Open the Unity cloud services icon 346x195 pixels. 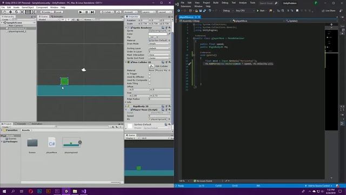pos(119,12)
